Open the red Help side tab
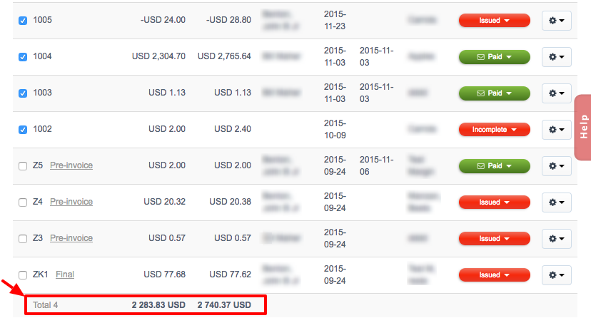 coord(583,127)
